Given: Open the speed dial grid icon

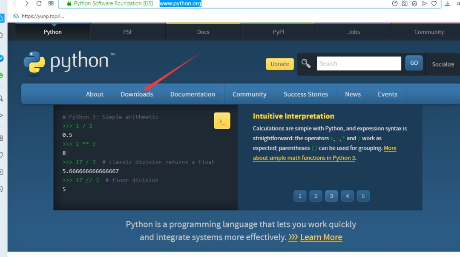Looking at the screenshot, I should 51,3.
